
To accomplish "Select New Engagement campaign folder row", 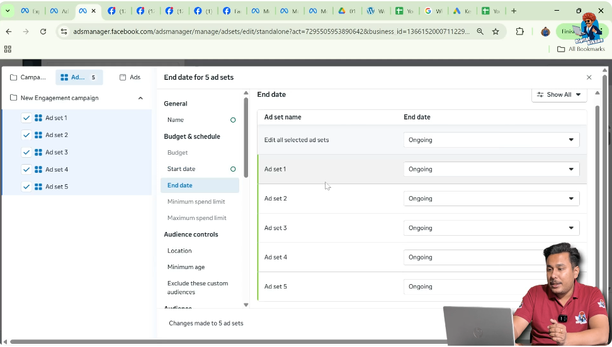I will 77,98.
